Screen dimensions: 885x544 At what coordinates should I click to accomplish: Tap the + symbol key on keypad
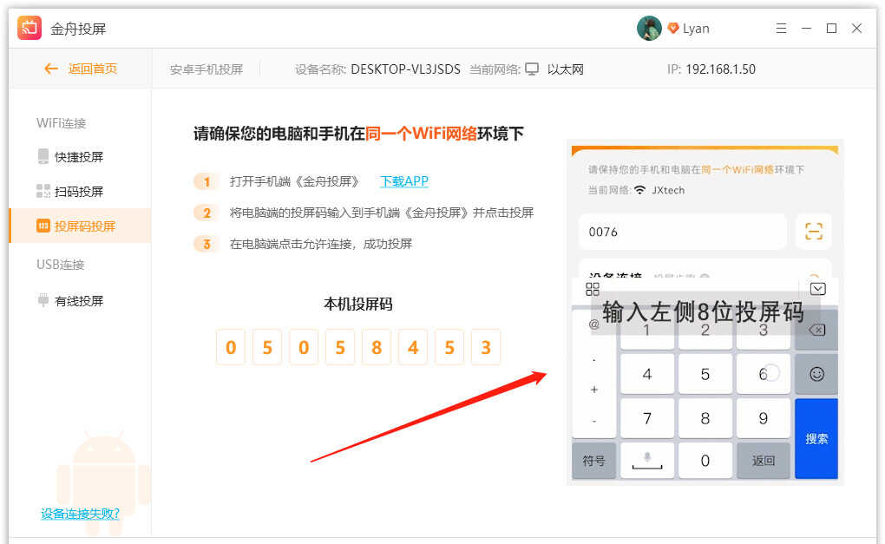(593, 390)
